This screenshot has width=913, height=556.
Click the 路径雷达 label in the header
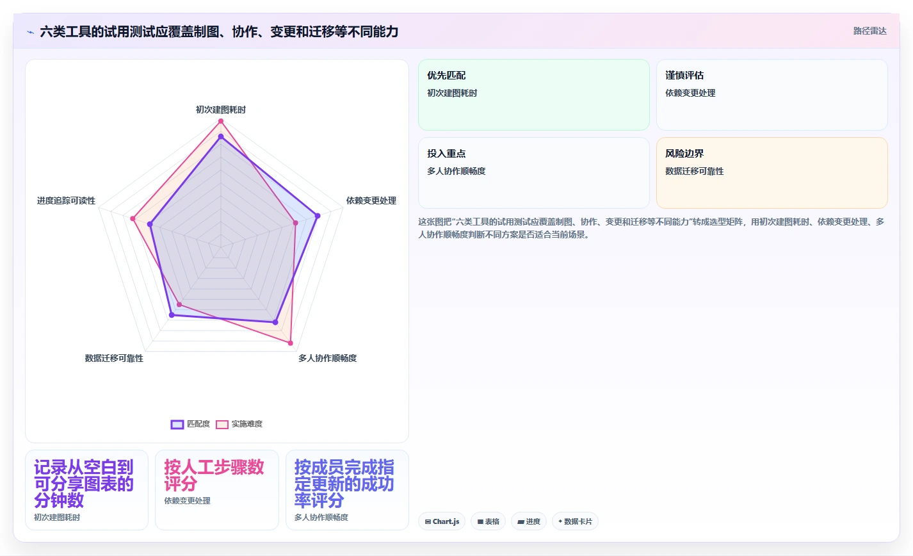tap(869, 31)
